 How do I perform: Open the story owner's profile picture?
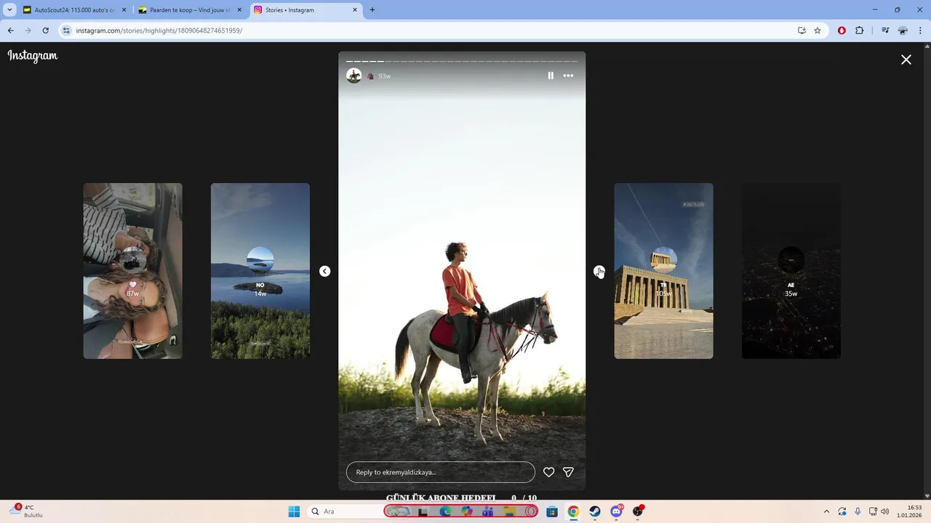pyautogui.click(x=354, y=76)
